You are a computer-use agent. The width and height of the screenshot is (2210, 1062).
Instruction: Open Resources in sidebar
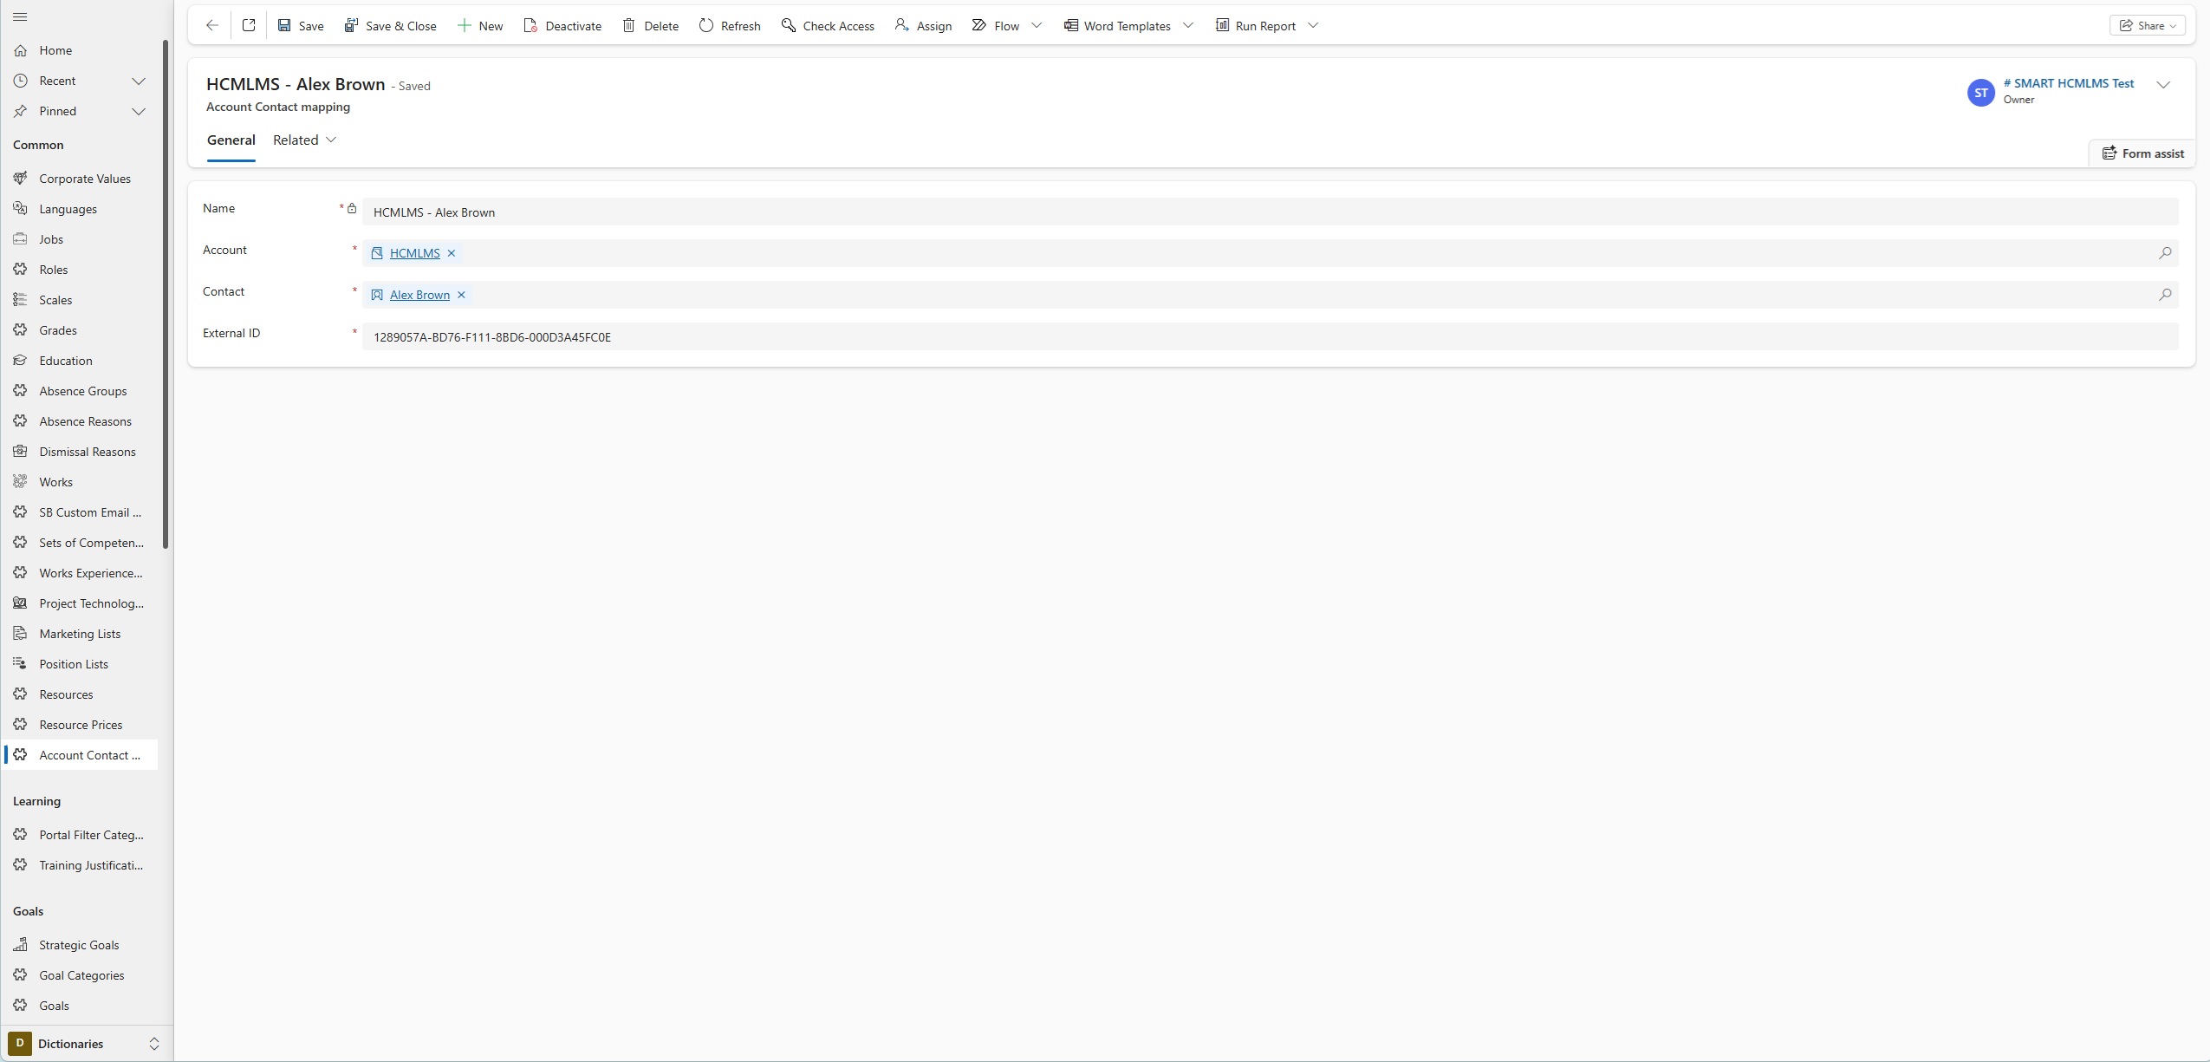(x=80, y=694)
